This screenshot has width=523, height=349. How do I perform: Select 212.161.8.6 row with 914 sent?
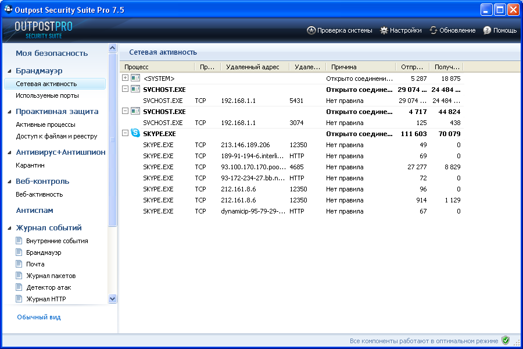pos(292,200)
